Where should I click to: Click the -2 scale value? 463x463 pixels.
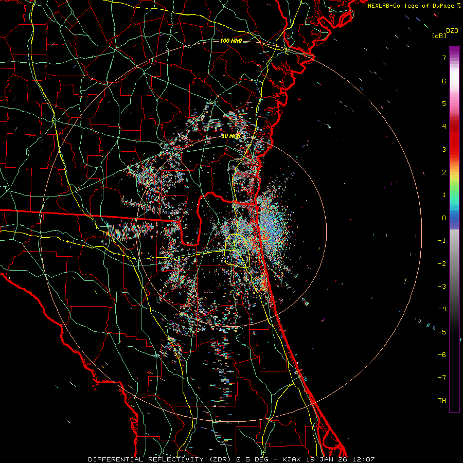(x=442, y=263)
